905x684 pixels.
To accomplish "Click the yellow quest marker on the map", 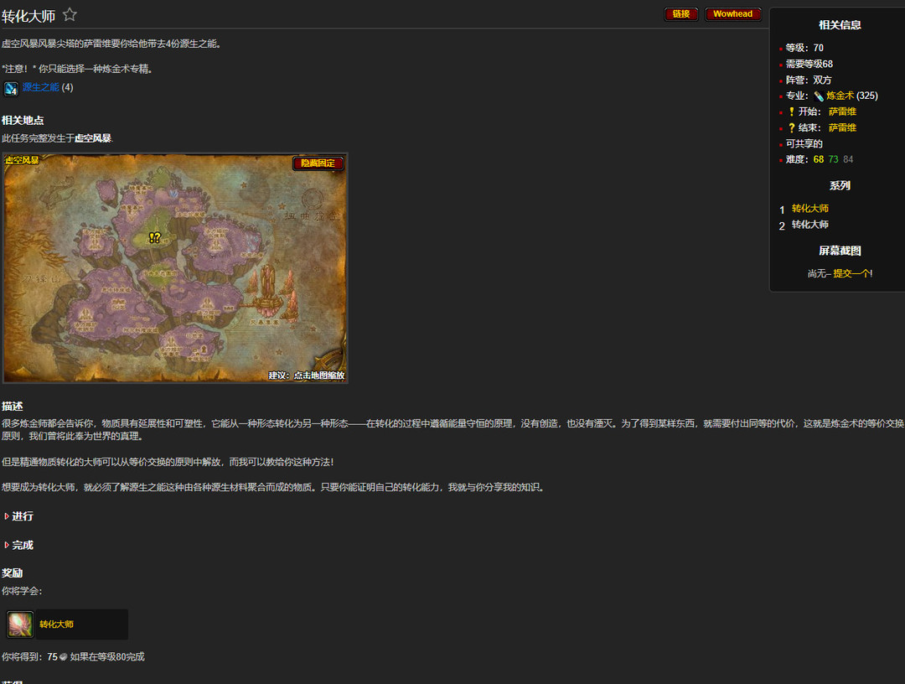I will click(155, 238).
